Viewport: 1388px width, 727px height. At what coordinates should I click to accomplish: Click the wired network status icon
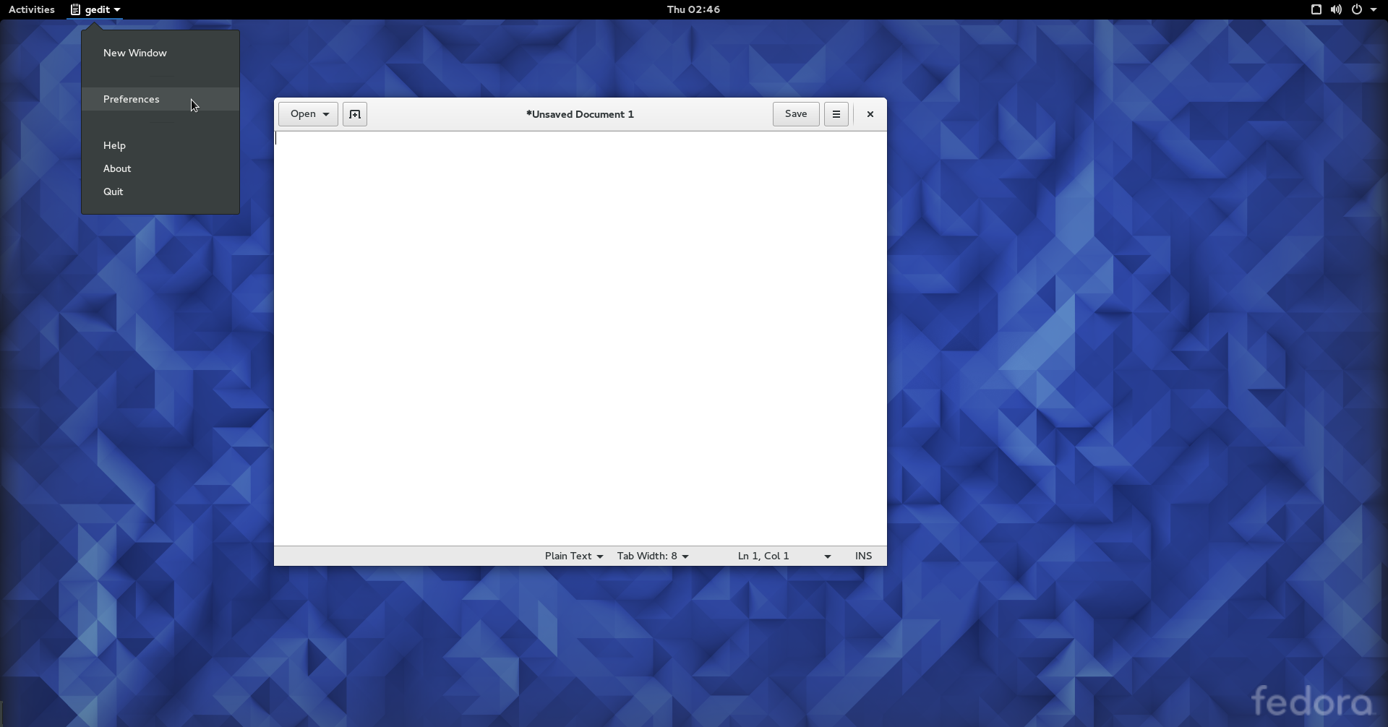coord(1316,9)
